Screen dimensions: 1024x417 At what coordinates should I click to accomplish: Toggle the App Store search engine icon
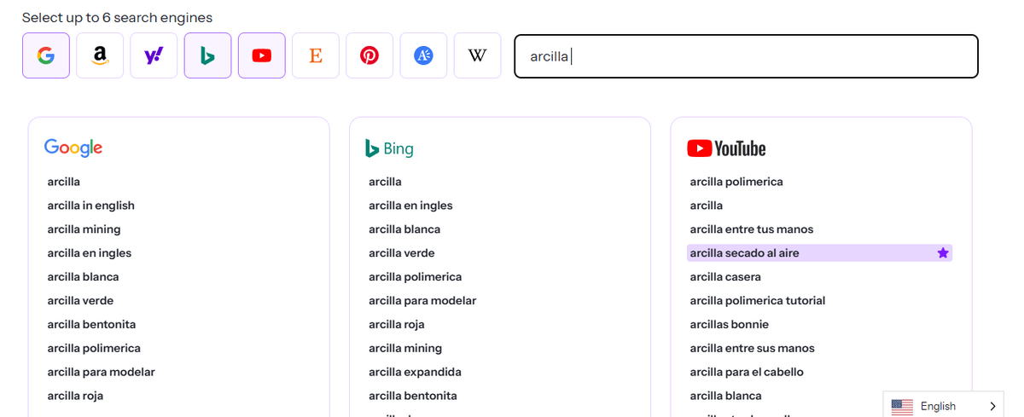coord(423,55)
